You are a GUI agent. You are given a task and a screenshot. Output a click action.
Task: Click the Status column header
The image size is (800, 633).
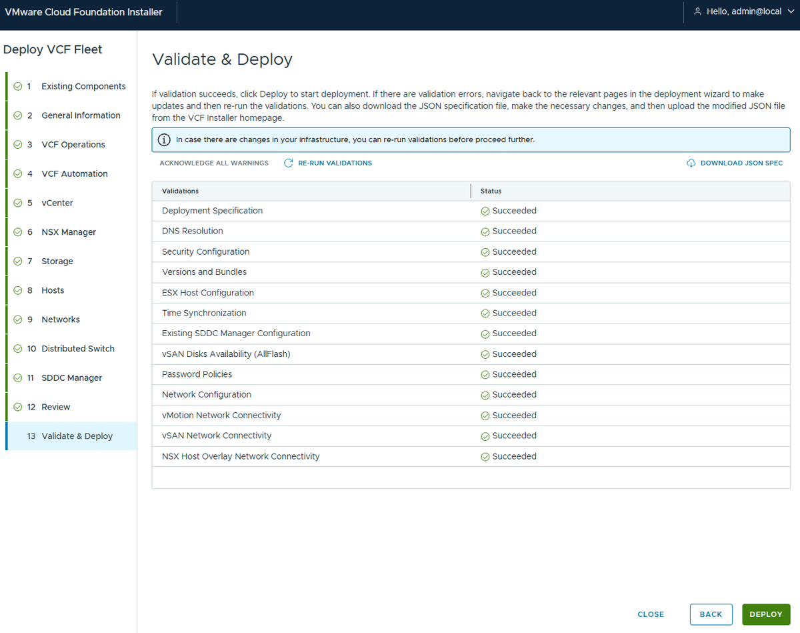pyautogui.click(x=631, y=191)
